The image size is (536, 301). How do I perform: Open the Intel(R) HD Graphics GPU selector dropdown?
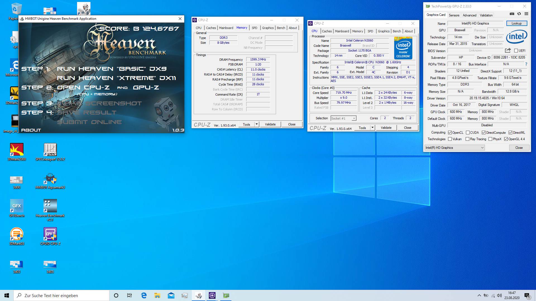coord(454,148)
